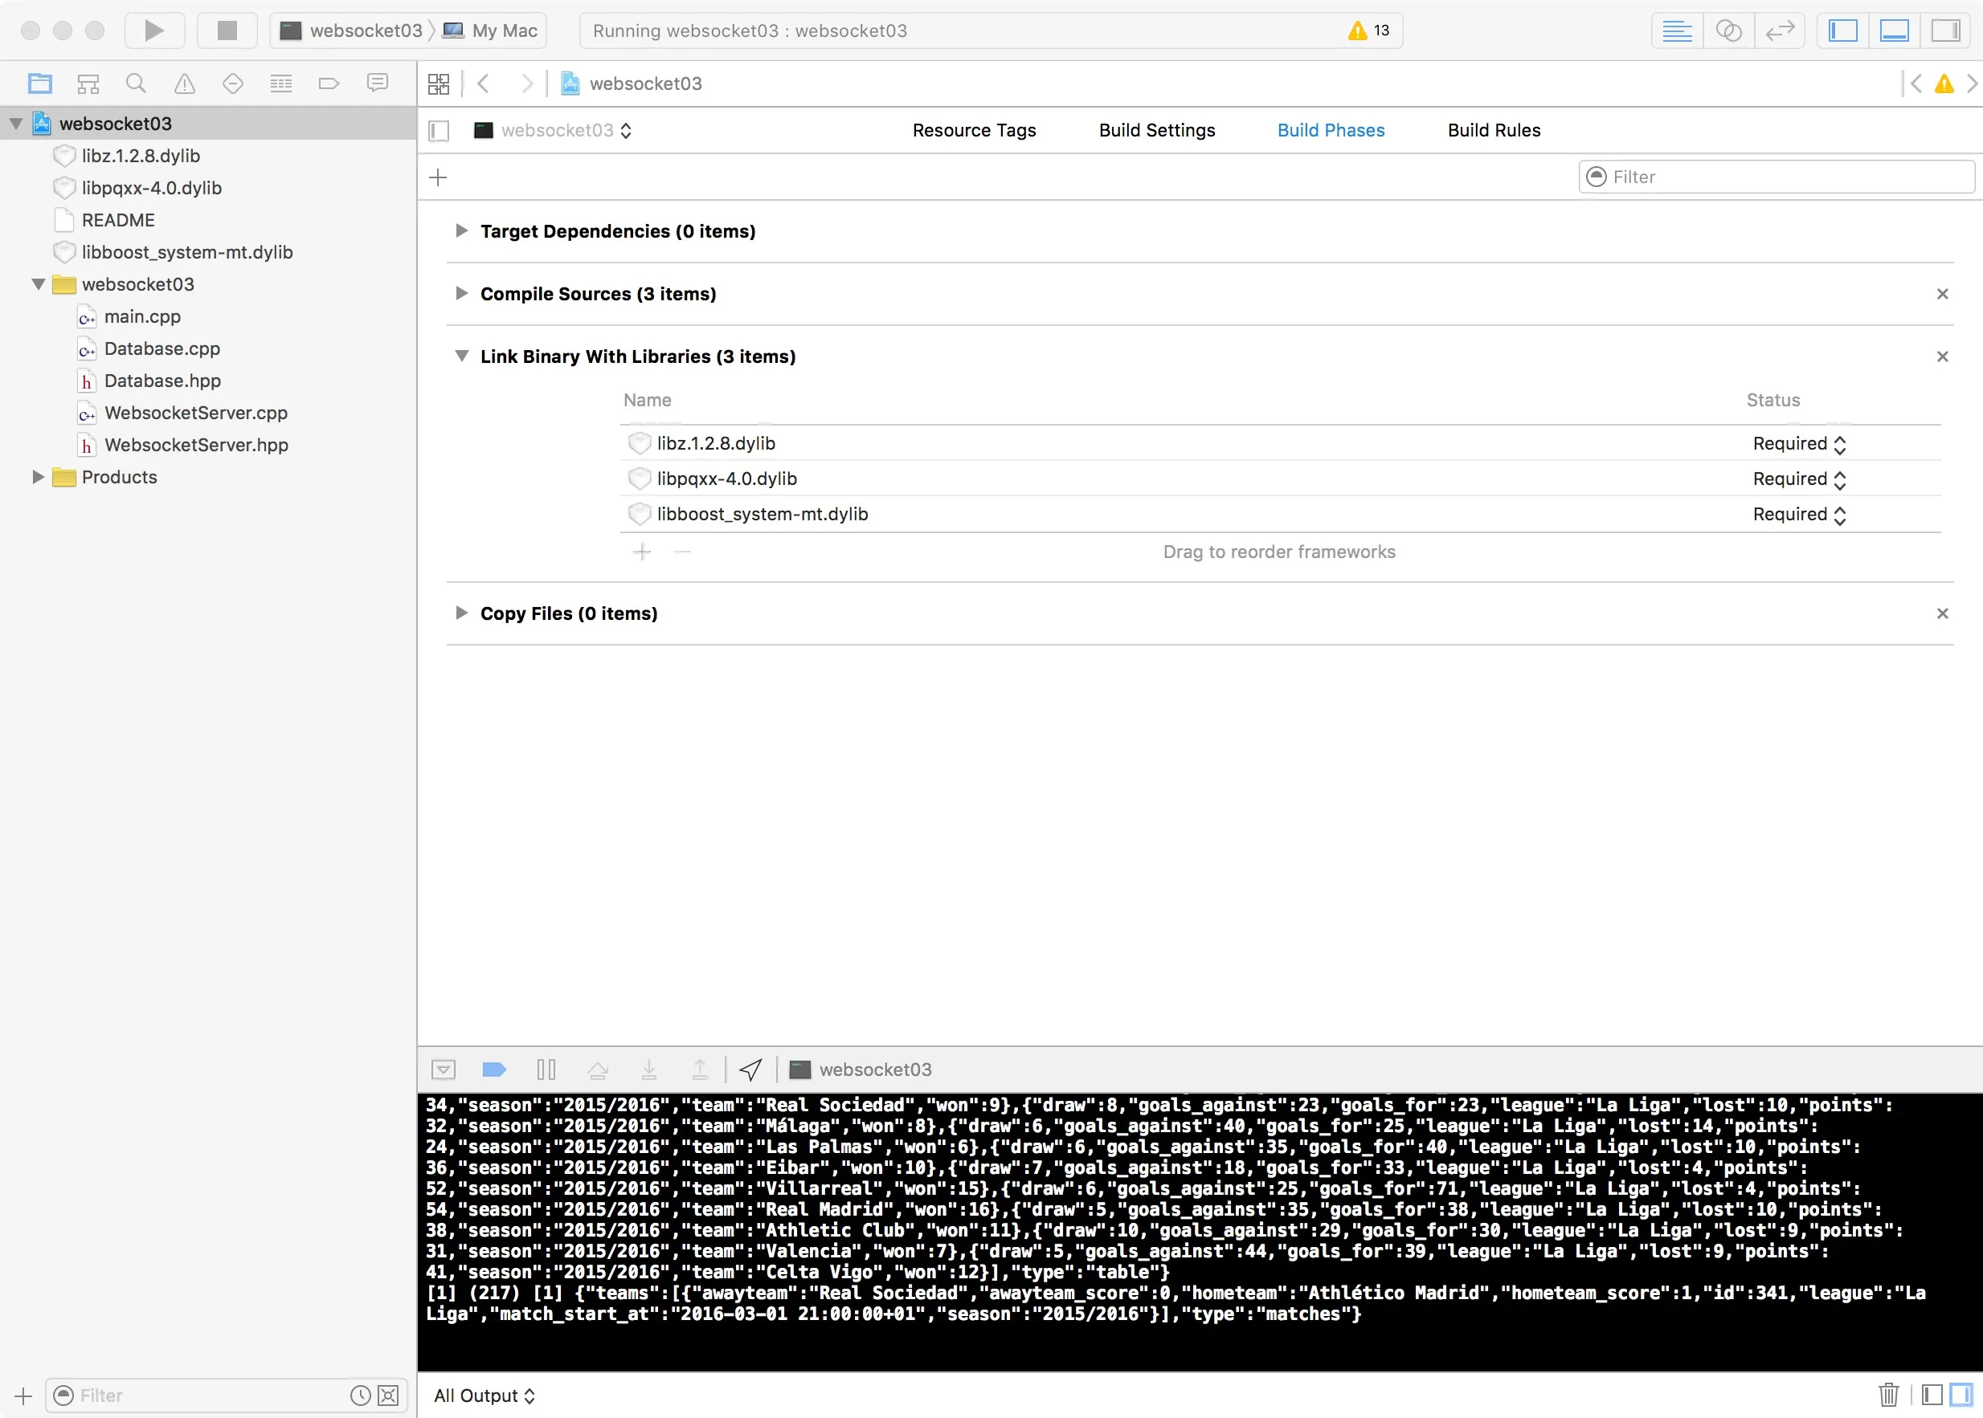Image resolution: width=1983 pixels, height=1418 pixels.
Task: Click the Run (play) button
Action: (x=154, y=31)
